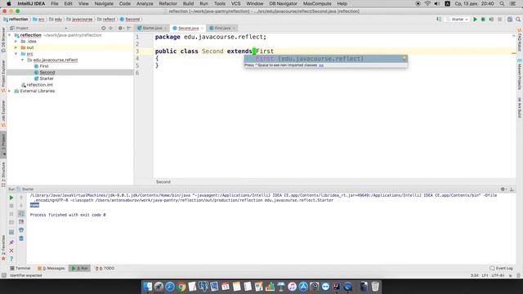Rerun Starter in the Run panel
Screen dimensions: 523x294
(x=11, y=198)
